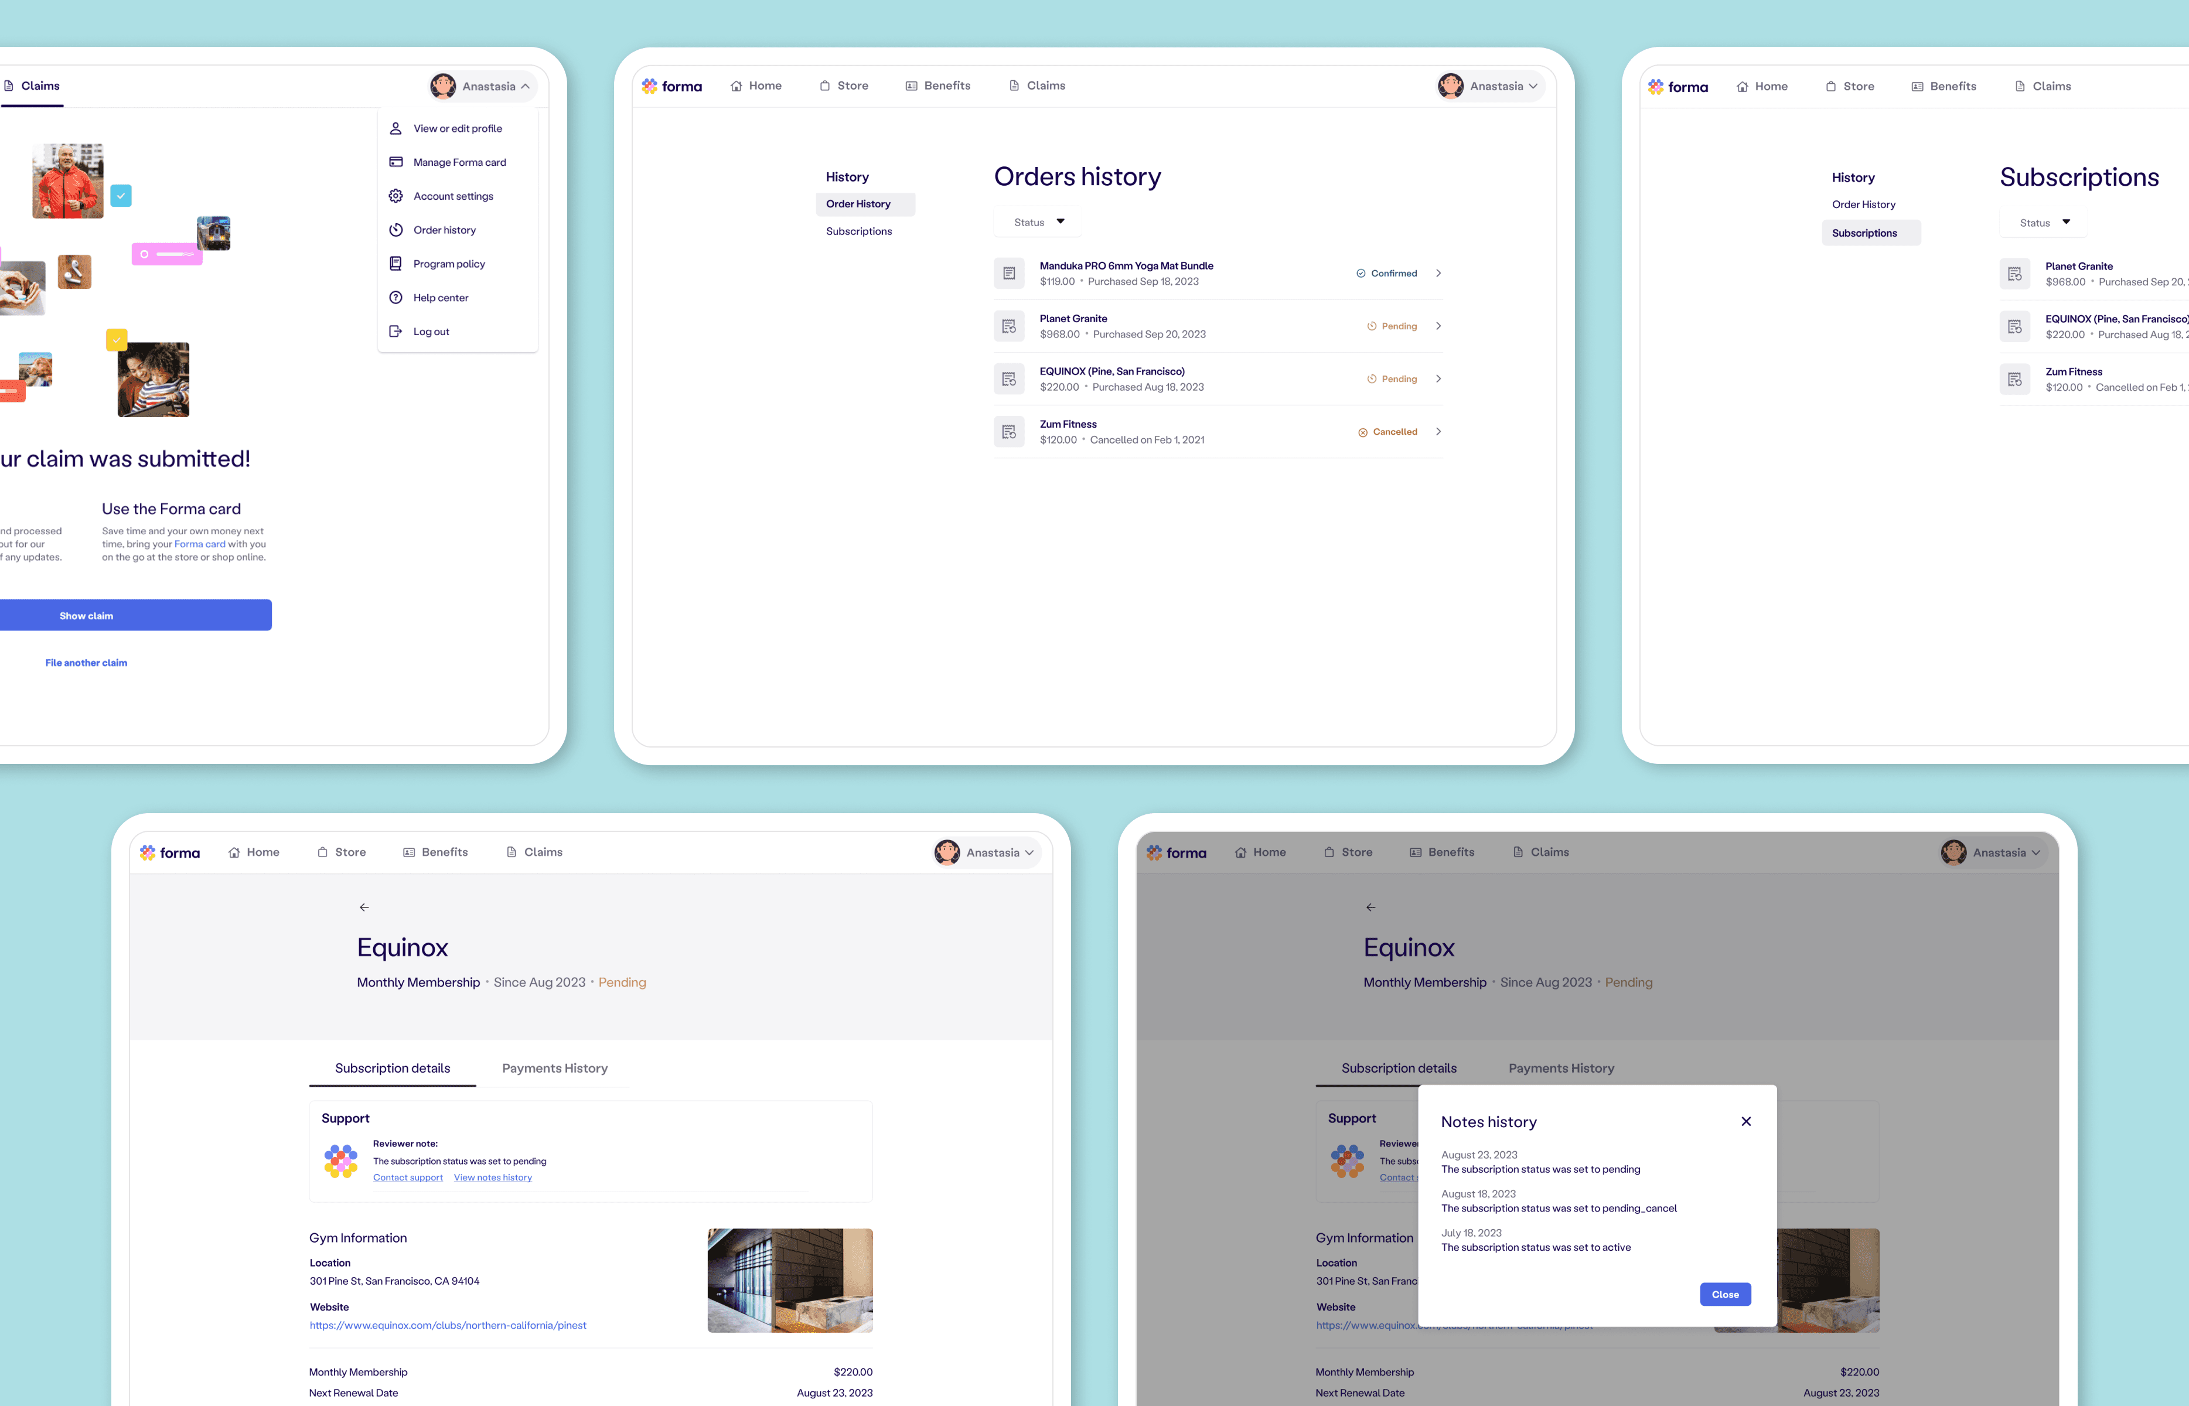Expand the Planet Granite order with its right chevron
Viewport: 2189px width, 1406px height.
click(x=1438, y=326)
